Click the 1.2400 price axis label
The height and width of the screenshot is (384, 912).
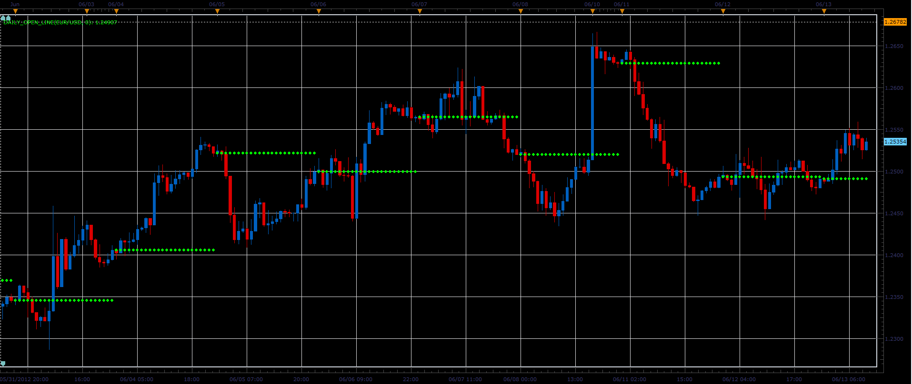pos(894,255)
